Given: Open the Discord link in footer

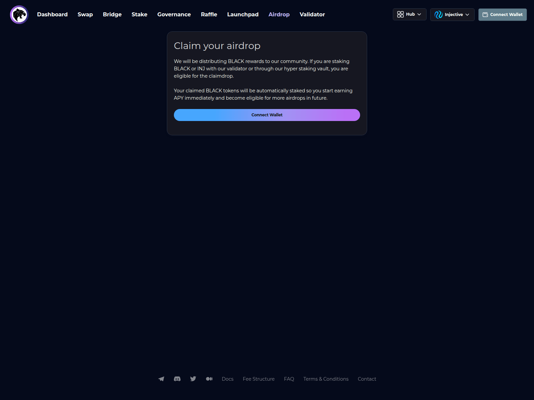Looking at the screenshot, I should pyautogui.click(x=177, y=379).
